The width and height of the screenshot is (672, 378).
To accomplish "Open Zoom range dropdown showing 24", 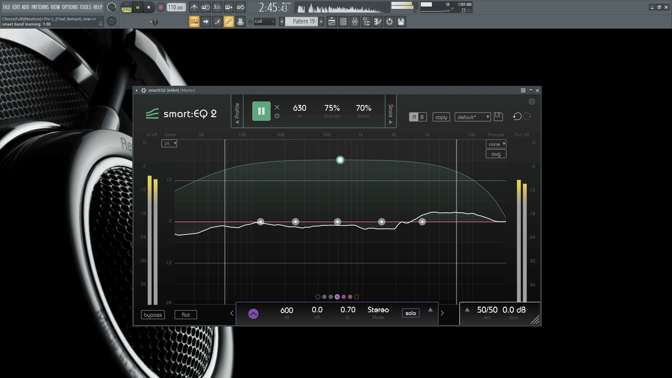I will [169, 143].
